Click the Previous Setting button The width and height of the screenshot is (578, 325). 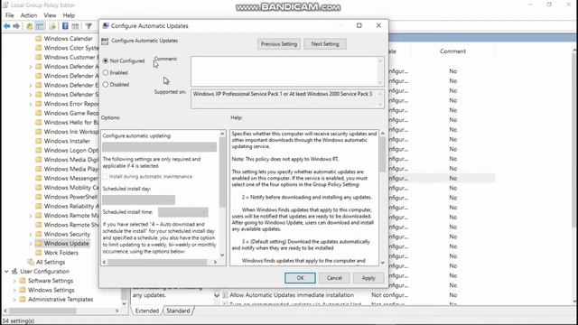279,44
